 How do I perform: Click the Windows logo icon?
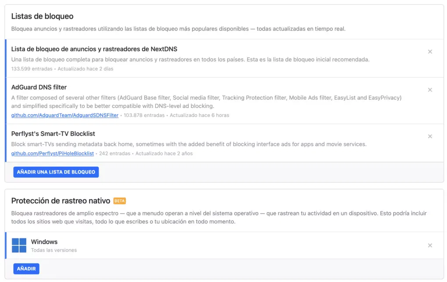19,245
